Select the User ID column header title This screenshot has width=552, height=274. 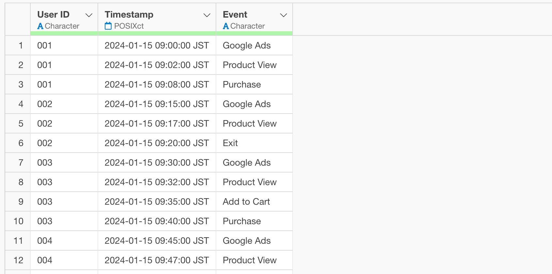(54, 15)
